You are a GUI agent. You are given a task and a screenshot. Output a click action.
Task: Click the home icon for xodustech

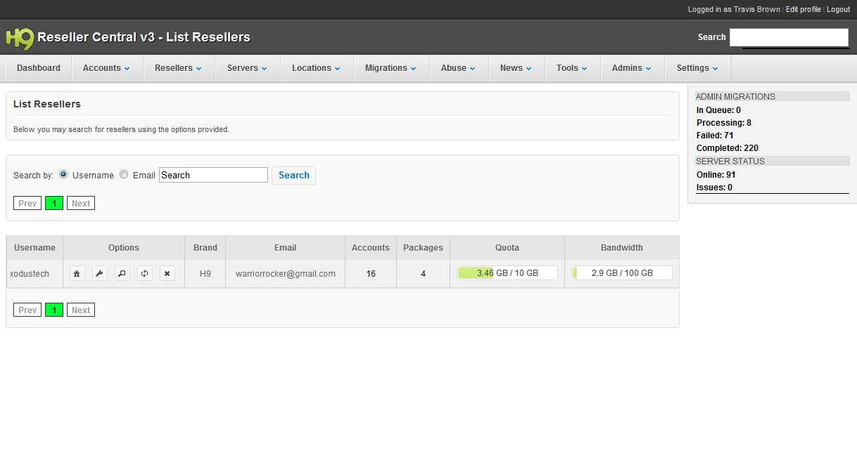point(77,274)
